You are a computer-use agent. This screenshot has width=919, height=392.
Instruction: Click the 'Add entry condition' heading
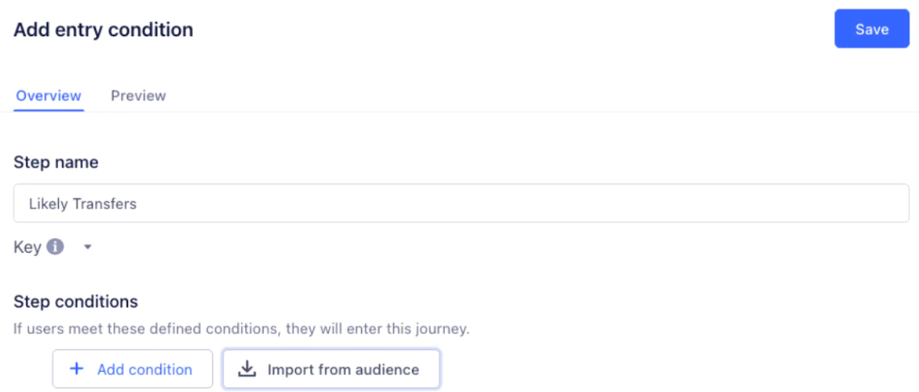pyautogui.click(x=103, y=31)
